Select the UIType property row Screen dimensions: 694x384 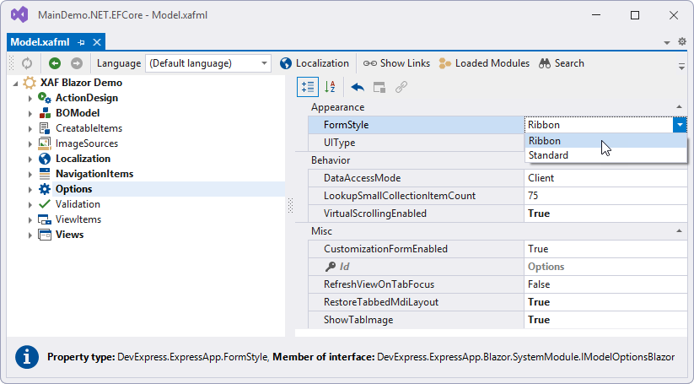tap(416, 143)
